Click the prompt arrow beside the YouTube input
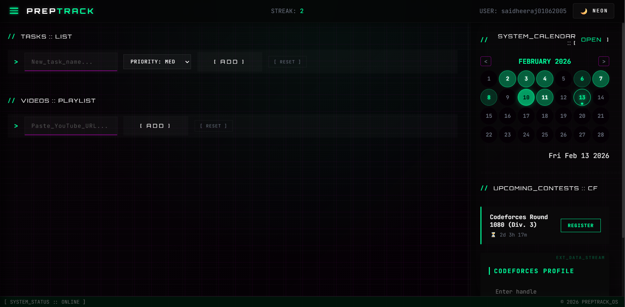The height and width of the screenshot is (307, 625). 16,126
